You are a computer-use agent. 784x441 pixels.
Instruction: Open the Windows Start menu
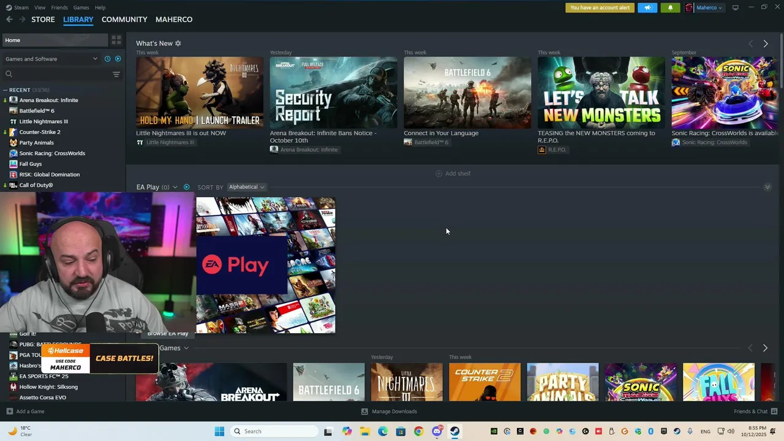[x=219, y=431]
